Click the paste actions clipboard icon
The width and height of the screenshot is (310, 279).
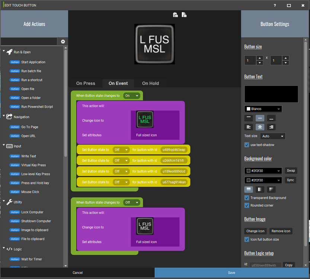coord(175,15)
